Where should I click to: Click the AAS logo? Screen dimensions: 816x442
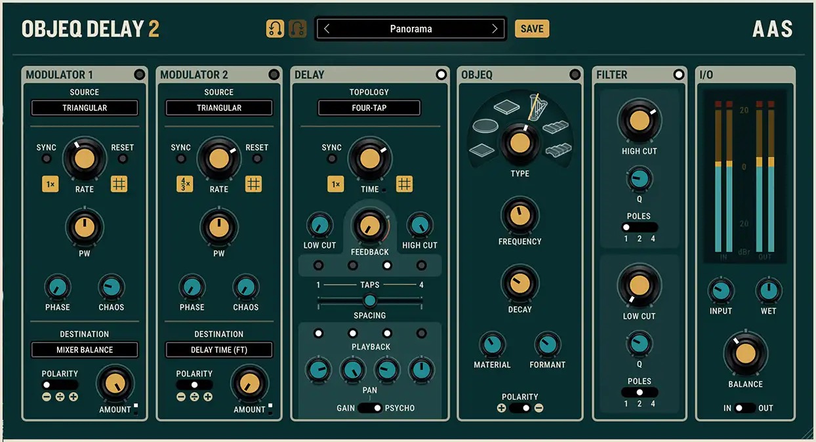coord(772,30)
